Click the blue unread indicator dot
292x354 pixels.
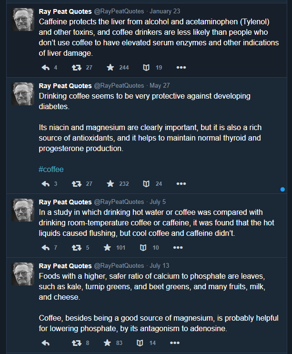(282, 189)
